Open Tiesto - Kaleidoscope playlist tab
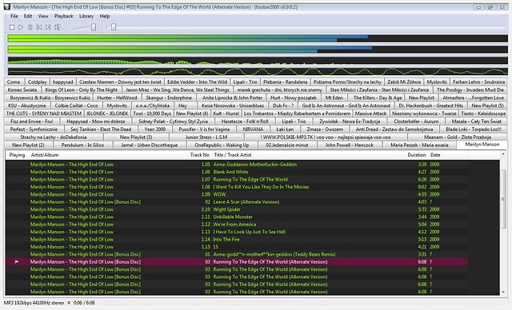512x310 pixels. click(483, 113)
